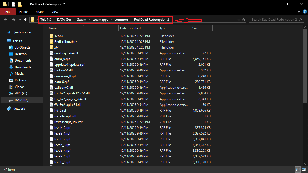This screenshot has height=173, width=308.
Task: Collapse the This PC tree node
Action: click(4, 41)
